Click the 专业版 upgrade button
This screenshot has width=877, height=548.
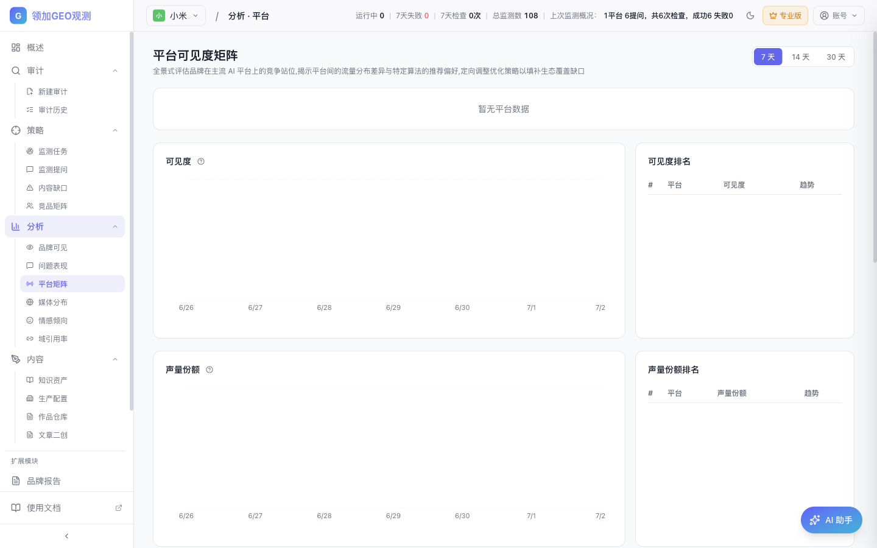coord(785,16)
